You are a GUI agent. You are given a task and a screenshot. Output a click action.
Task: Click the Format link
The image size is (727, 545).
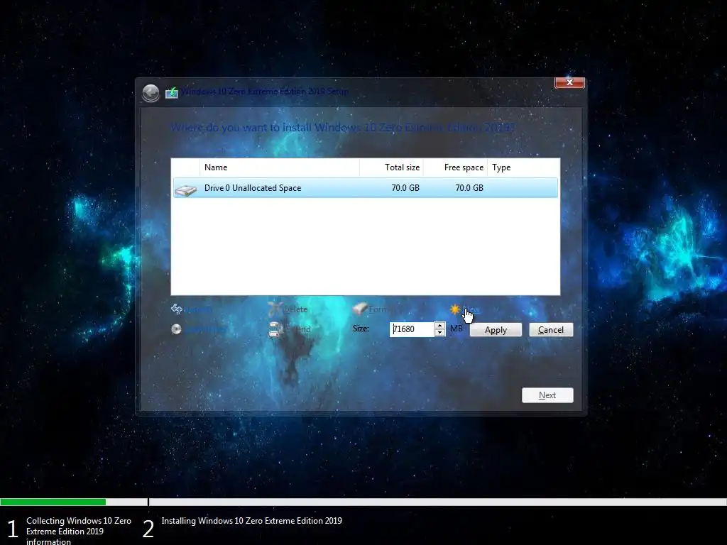(383, 309)
